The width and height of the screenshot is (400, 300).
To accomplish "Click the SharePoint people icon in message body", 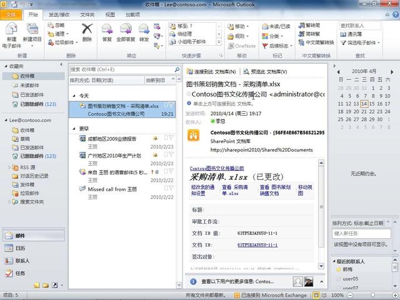I will pyautogui.click(x=193, y=135).
